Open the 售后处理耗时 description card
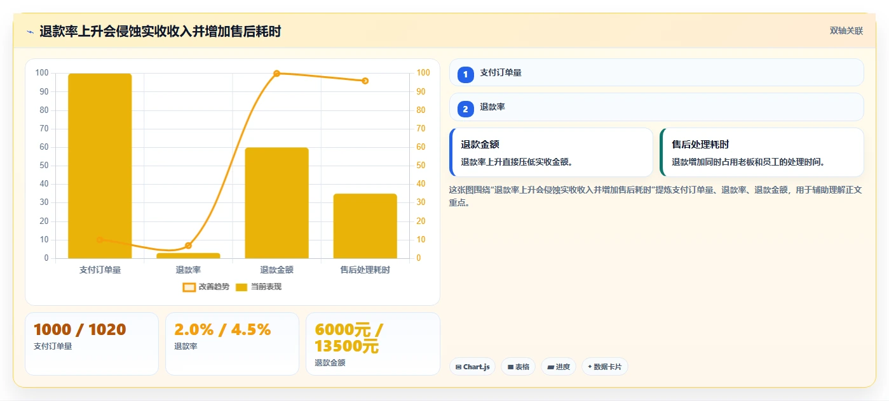The image size is (889, 401). [762, 152]
